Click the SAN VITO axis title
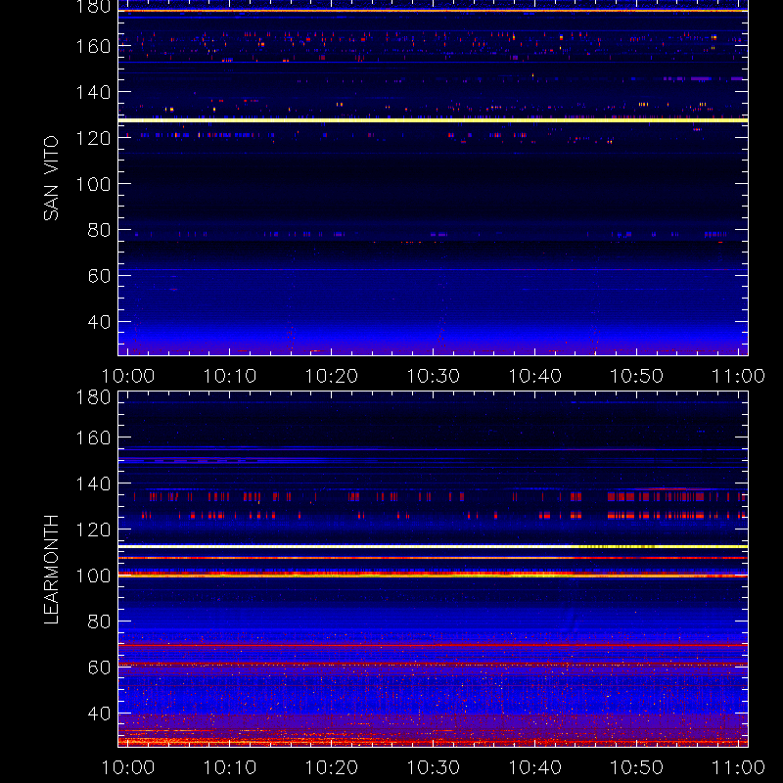 click(51, 178)
